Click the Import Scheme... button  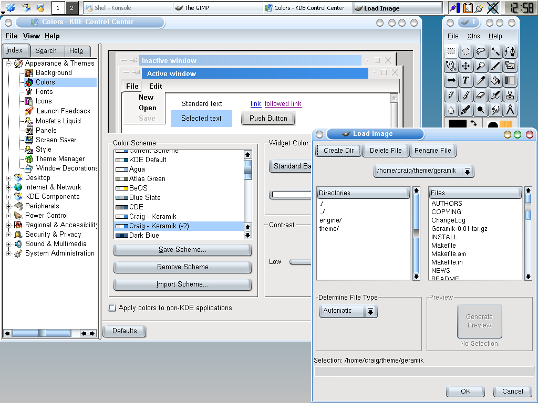[182, 284]
